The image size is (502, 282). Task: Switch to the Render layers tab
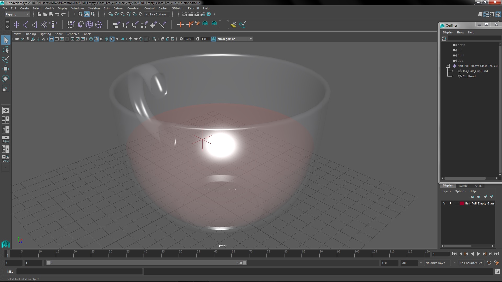pos(464,186)
